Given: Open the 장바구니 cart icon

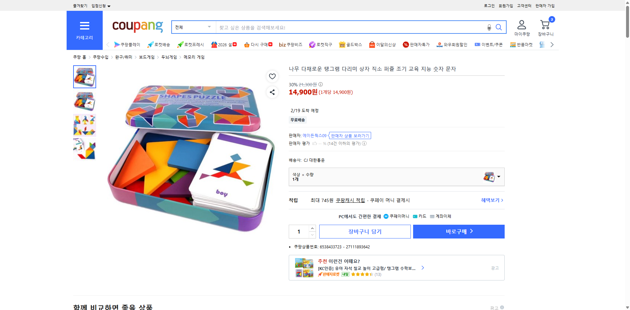Looking at the screenshot, I should (x=545, y=25).
